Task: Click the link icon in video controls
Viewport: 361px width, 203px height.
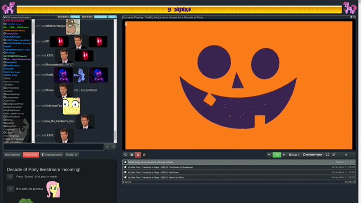Action: (334, 155)
